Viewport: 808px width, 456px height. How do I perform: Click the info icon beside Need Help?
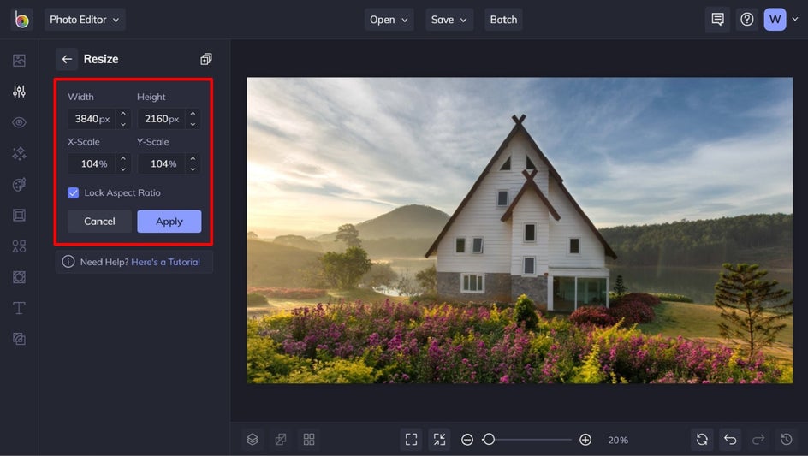(x=68, y=262)
